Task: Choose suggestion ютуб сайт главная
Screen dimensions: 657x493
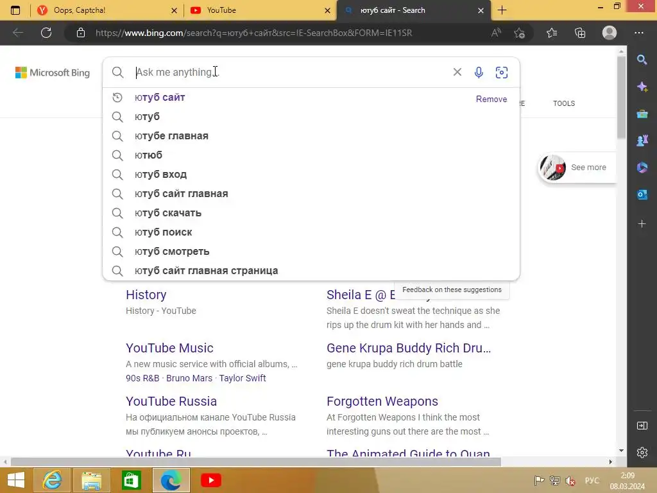Action: [x=311, y=194]
